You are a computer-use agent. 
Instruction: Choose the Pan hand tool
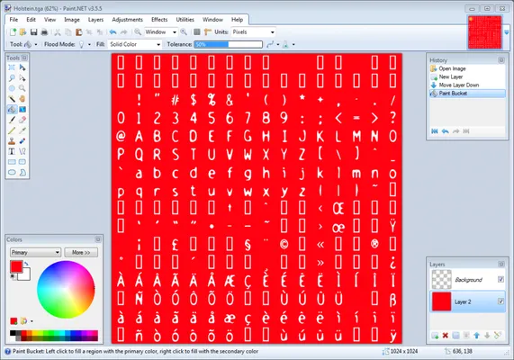(x=23, y=99)
